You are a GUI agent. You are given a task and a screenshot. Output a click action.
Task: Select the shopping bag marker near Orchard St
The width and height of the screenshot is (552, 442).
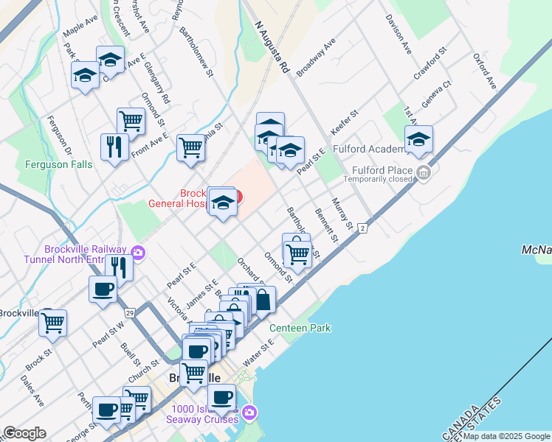(x=262, y=301)
